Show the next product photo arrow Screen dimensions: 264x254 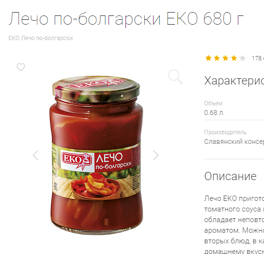[x=156, y=155]
